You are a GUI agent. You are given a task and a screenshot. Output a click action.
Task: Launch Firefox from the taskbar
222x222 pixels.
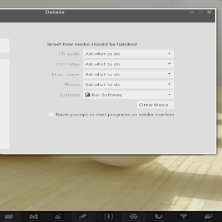pyautogui.click(x=158, y=216)
